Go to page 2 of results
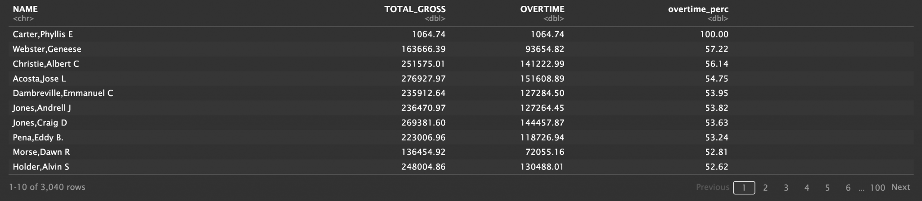Screen dimensions: 922x201 (765, 188)
